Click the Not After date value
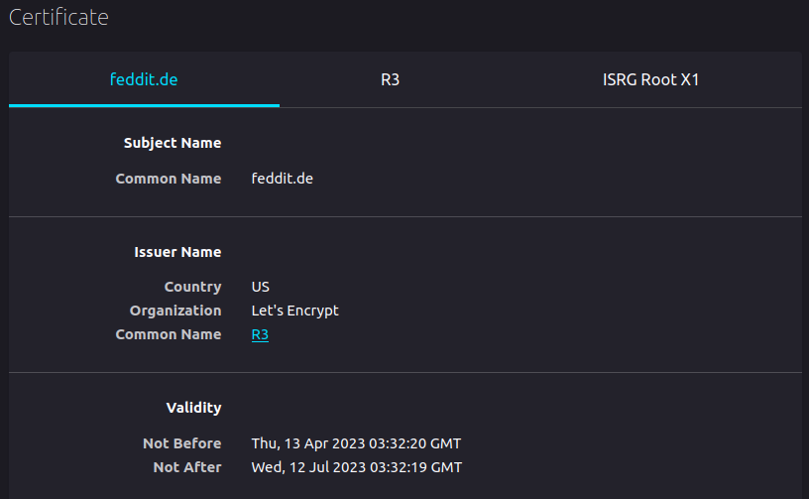 click(357, 467)
